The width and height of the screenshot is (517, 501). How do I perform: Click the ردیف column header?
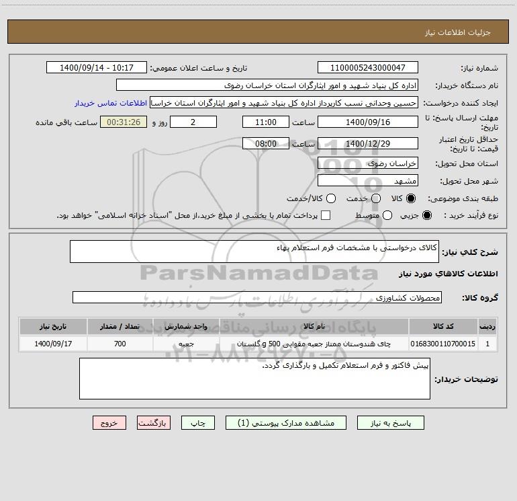(487, 327)
